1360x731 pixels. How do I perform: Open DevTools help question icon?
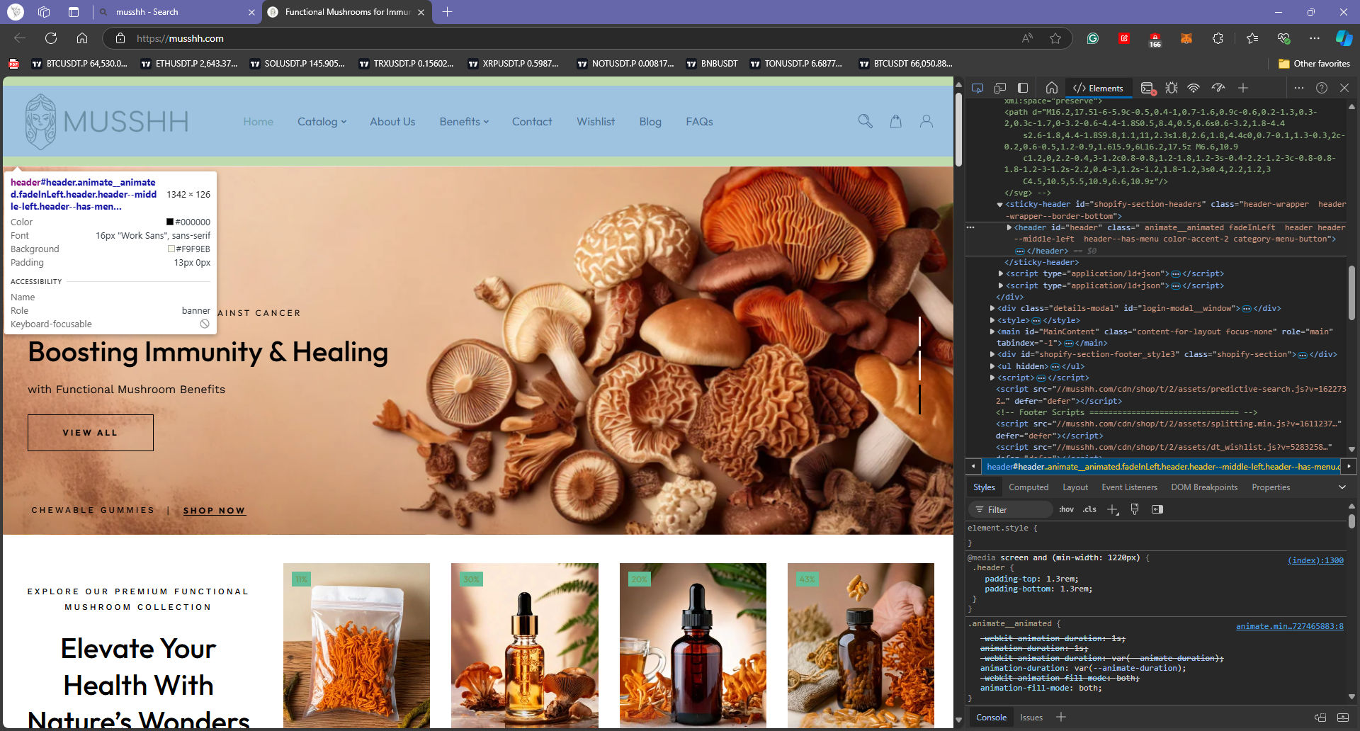1322,88
